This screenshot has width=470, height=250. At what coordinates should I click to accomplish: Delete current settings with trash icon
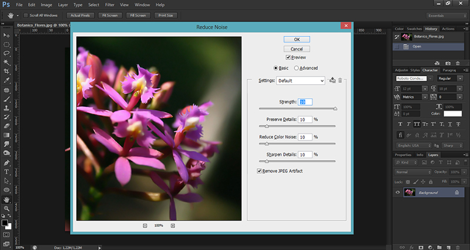tap(340, 80)
